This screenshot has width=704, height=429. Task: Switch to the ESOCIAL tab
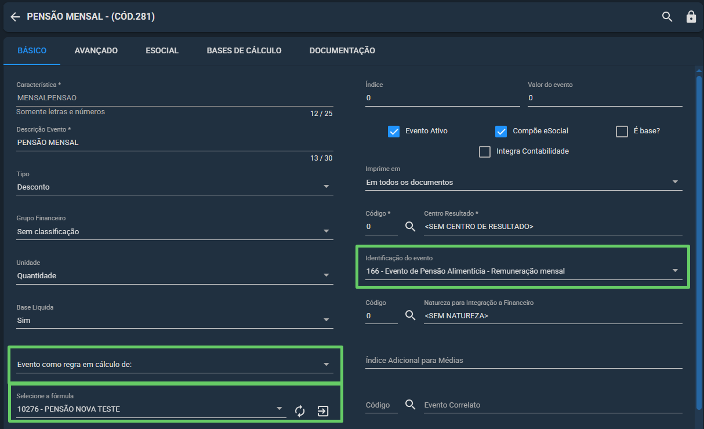pyautogui.click(x=162, y=50)
